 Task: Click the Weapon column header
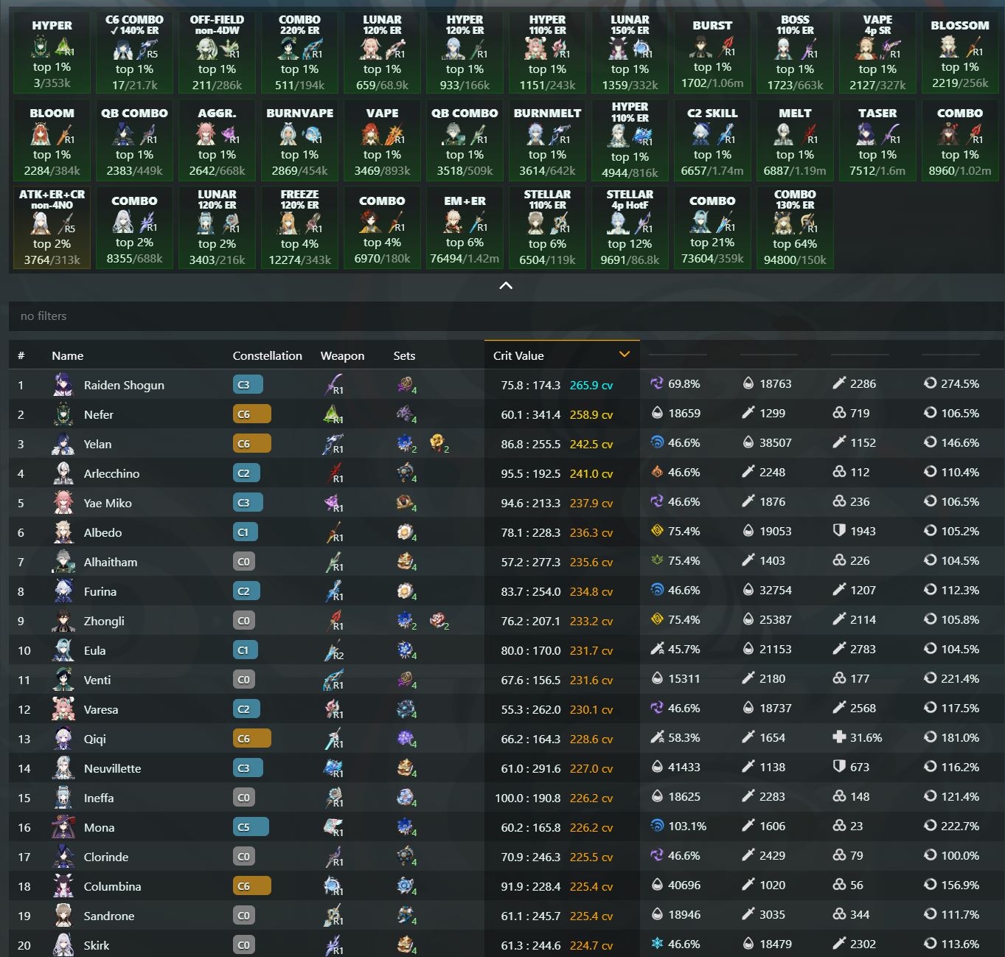pyautogui.click(x=342, y=355)
